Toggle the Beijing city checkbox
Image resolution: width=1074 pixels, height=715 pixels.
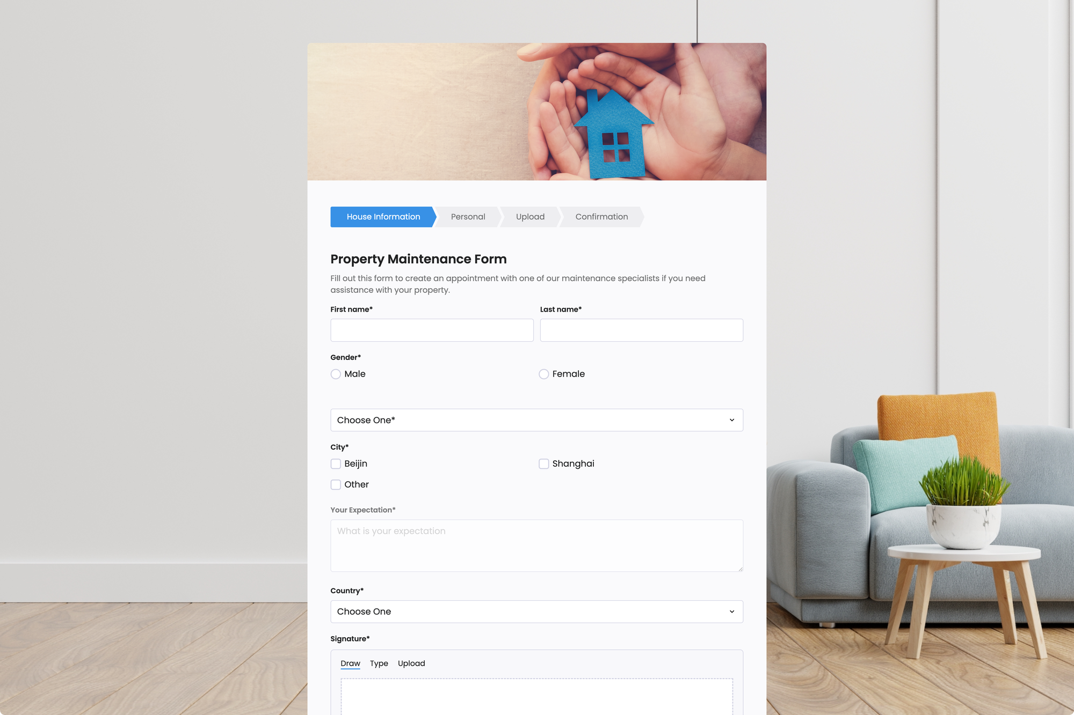pos(336,463)
